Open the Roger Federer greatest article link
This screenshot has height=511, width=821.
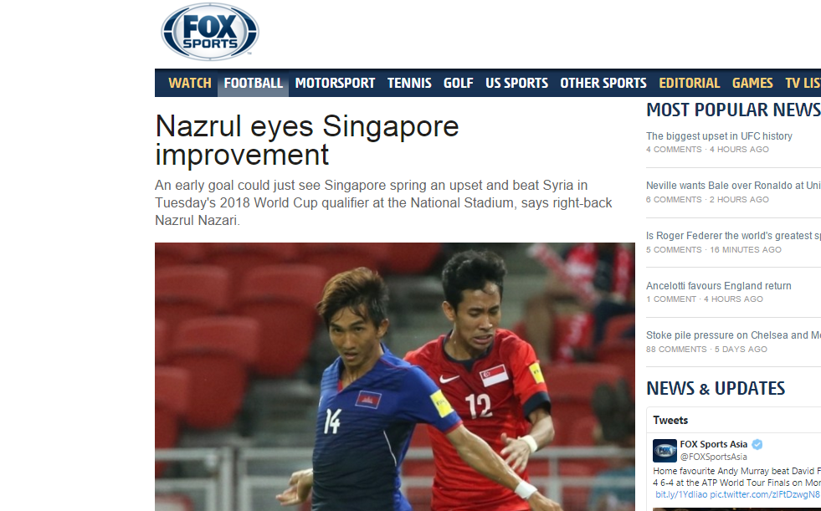tap(733, 235)
